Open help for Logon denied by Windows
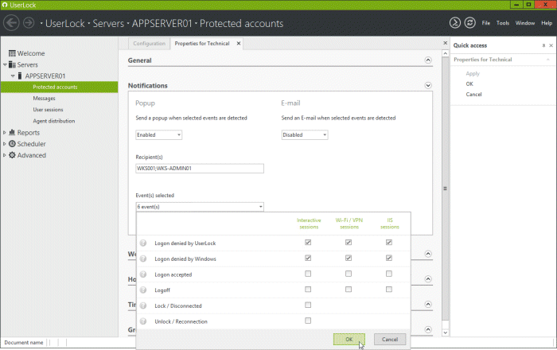557x350 pixels. pos(143,259)
